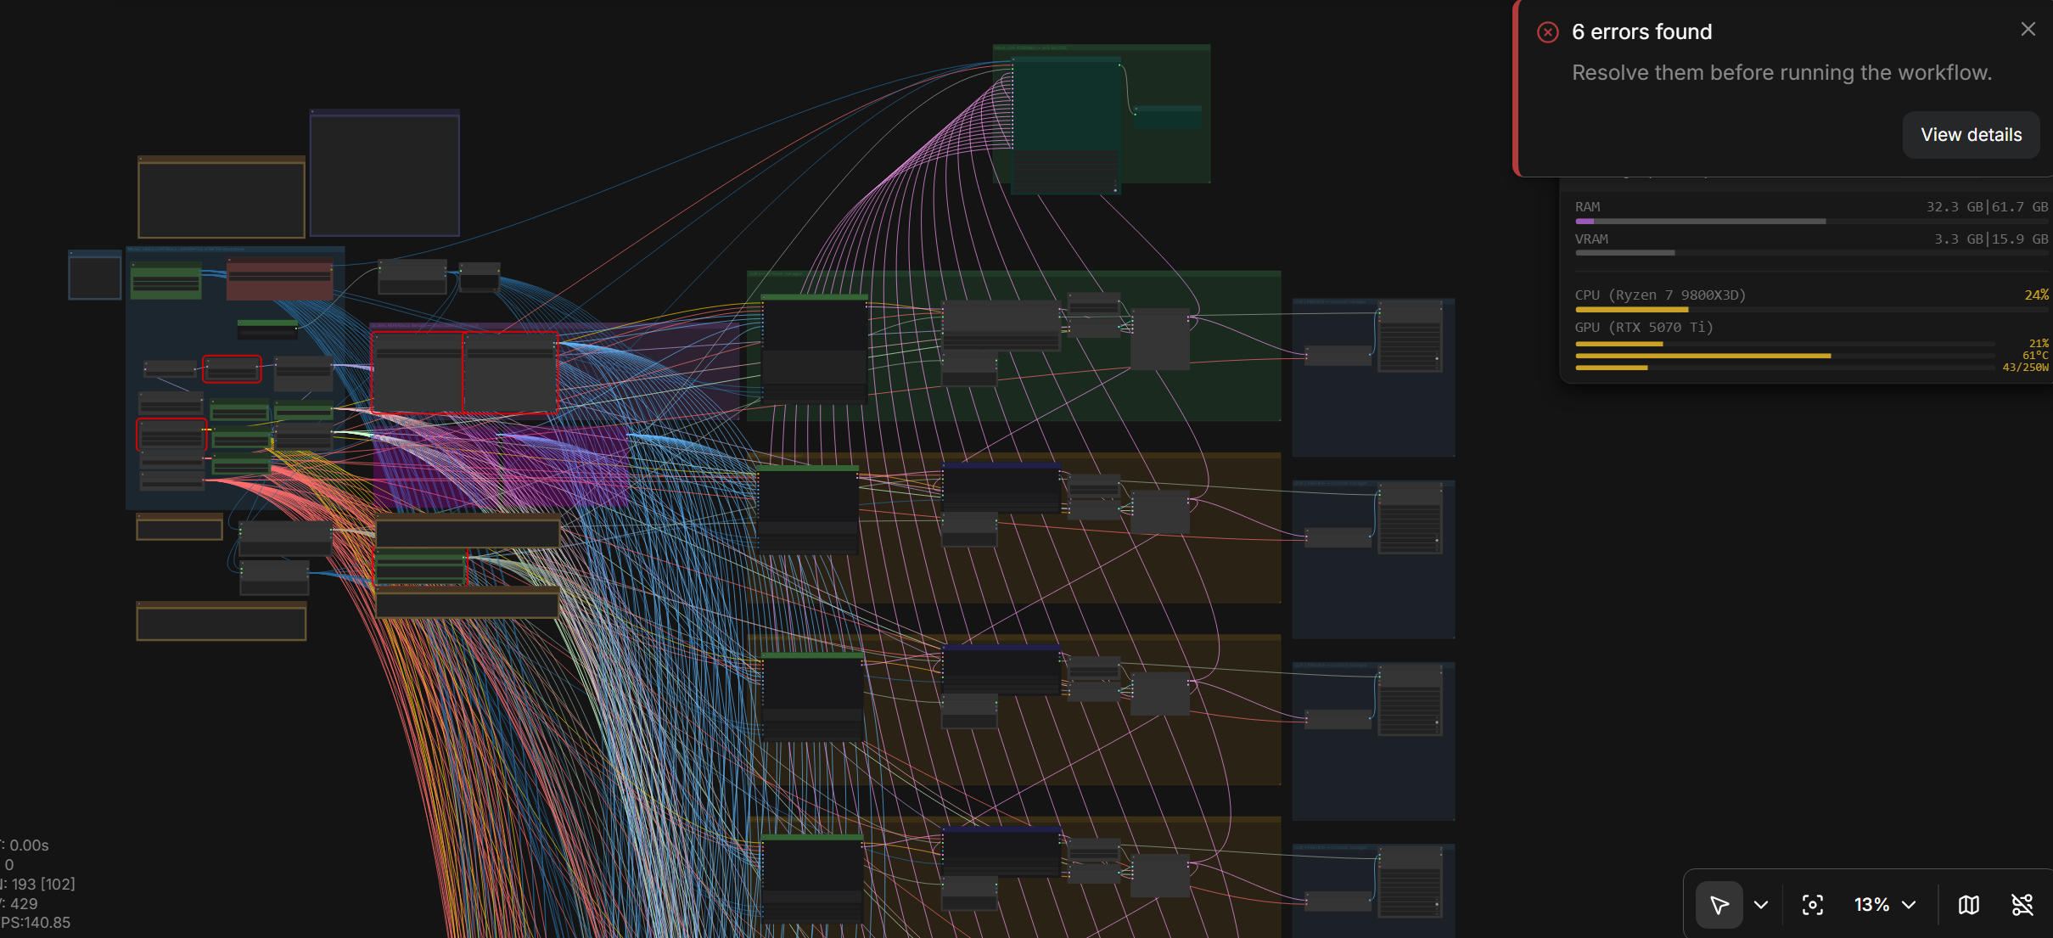Image resolution: width=2053 pixels, height=938 pixels.
Task: Click the "429" canvas stat
Action: (24, 904)
